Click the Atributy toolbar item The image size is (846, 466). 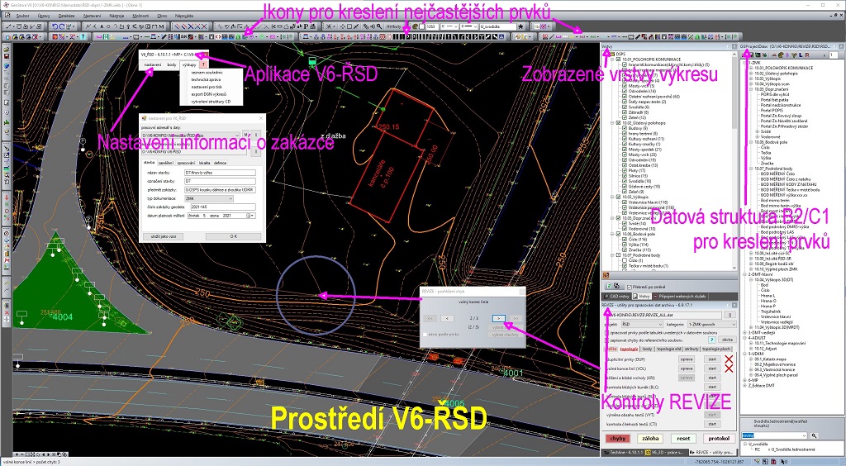pos(394,26)
